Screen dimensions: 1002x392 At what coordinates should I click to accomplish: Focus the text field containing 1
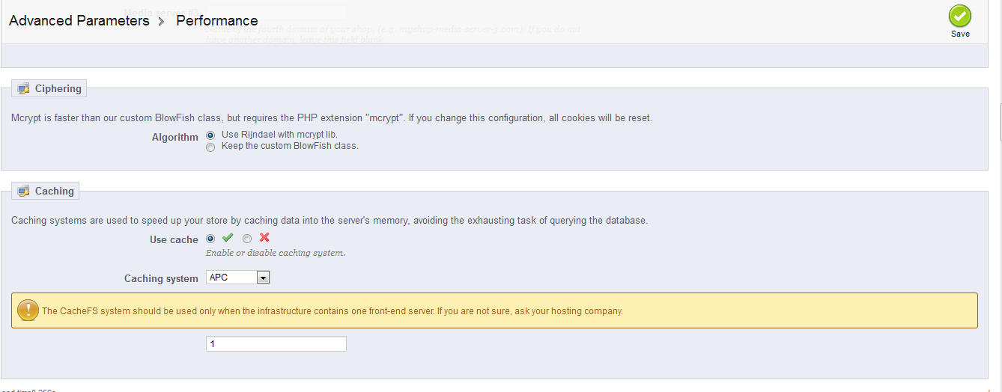[276, 344]
